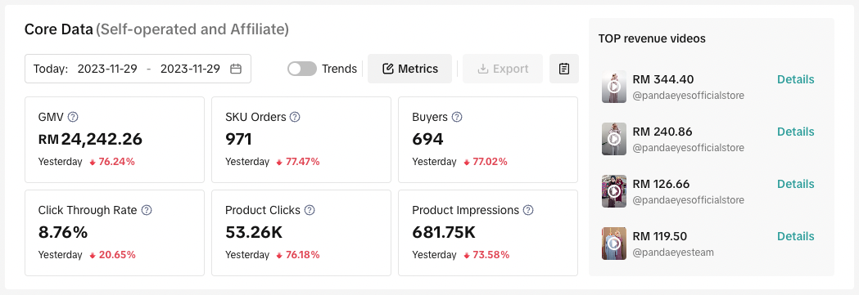Show help tooltip for Click Through Rate
859x295 pixels.
pyautogui.click(x=147, y=210)
